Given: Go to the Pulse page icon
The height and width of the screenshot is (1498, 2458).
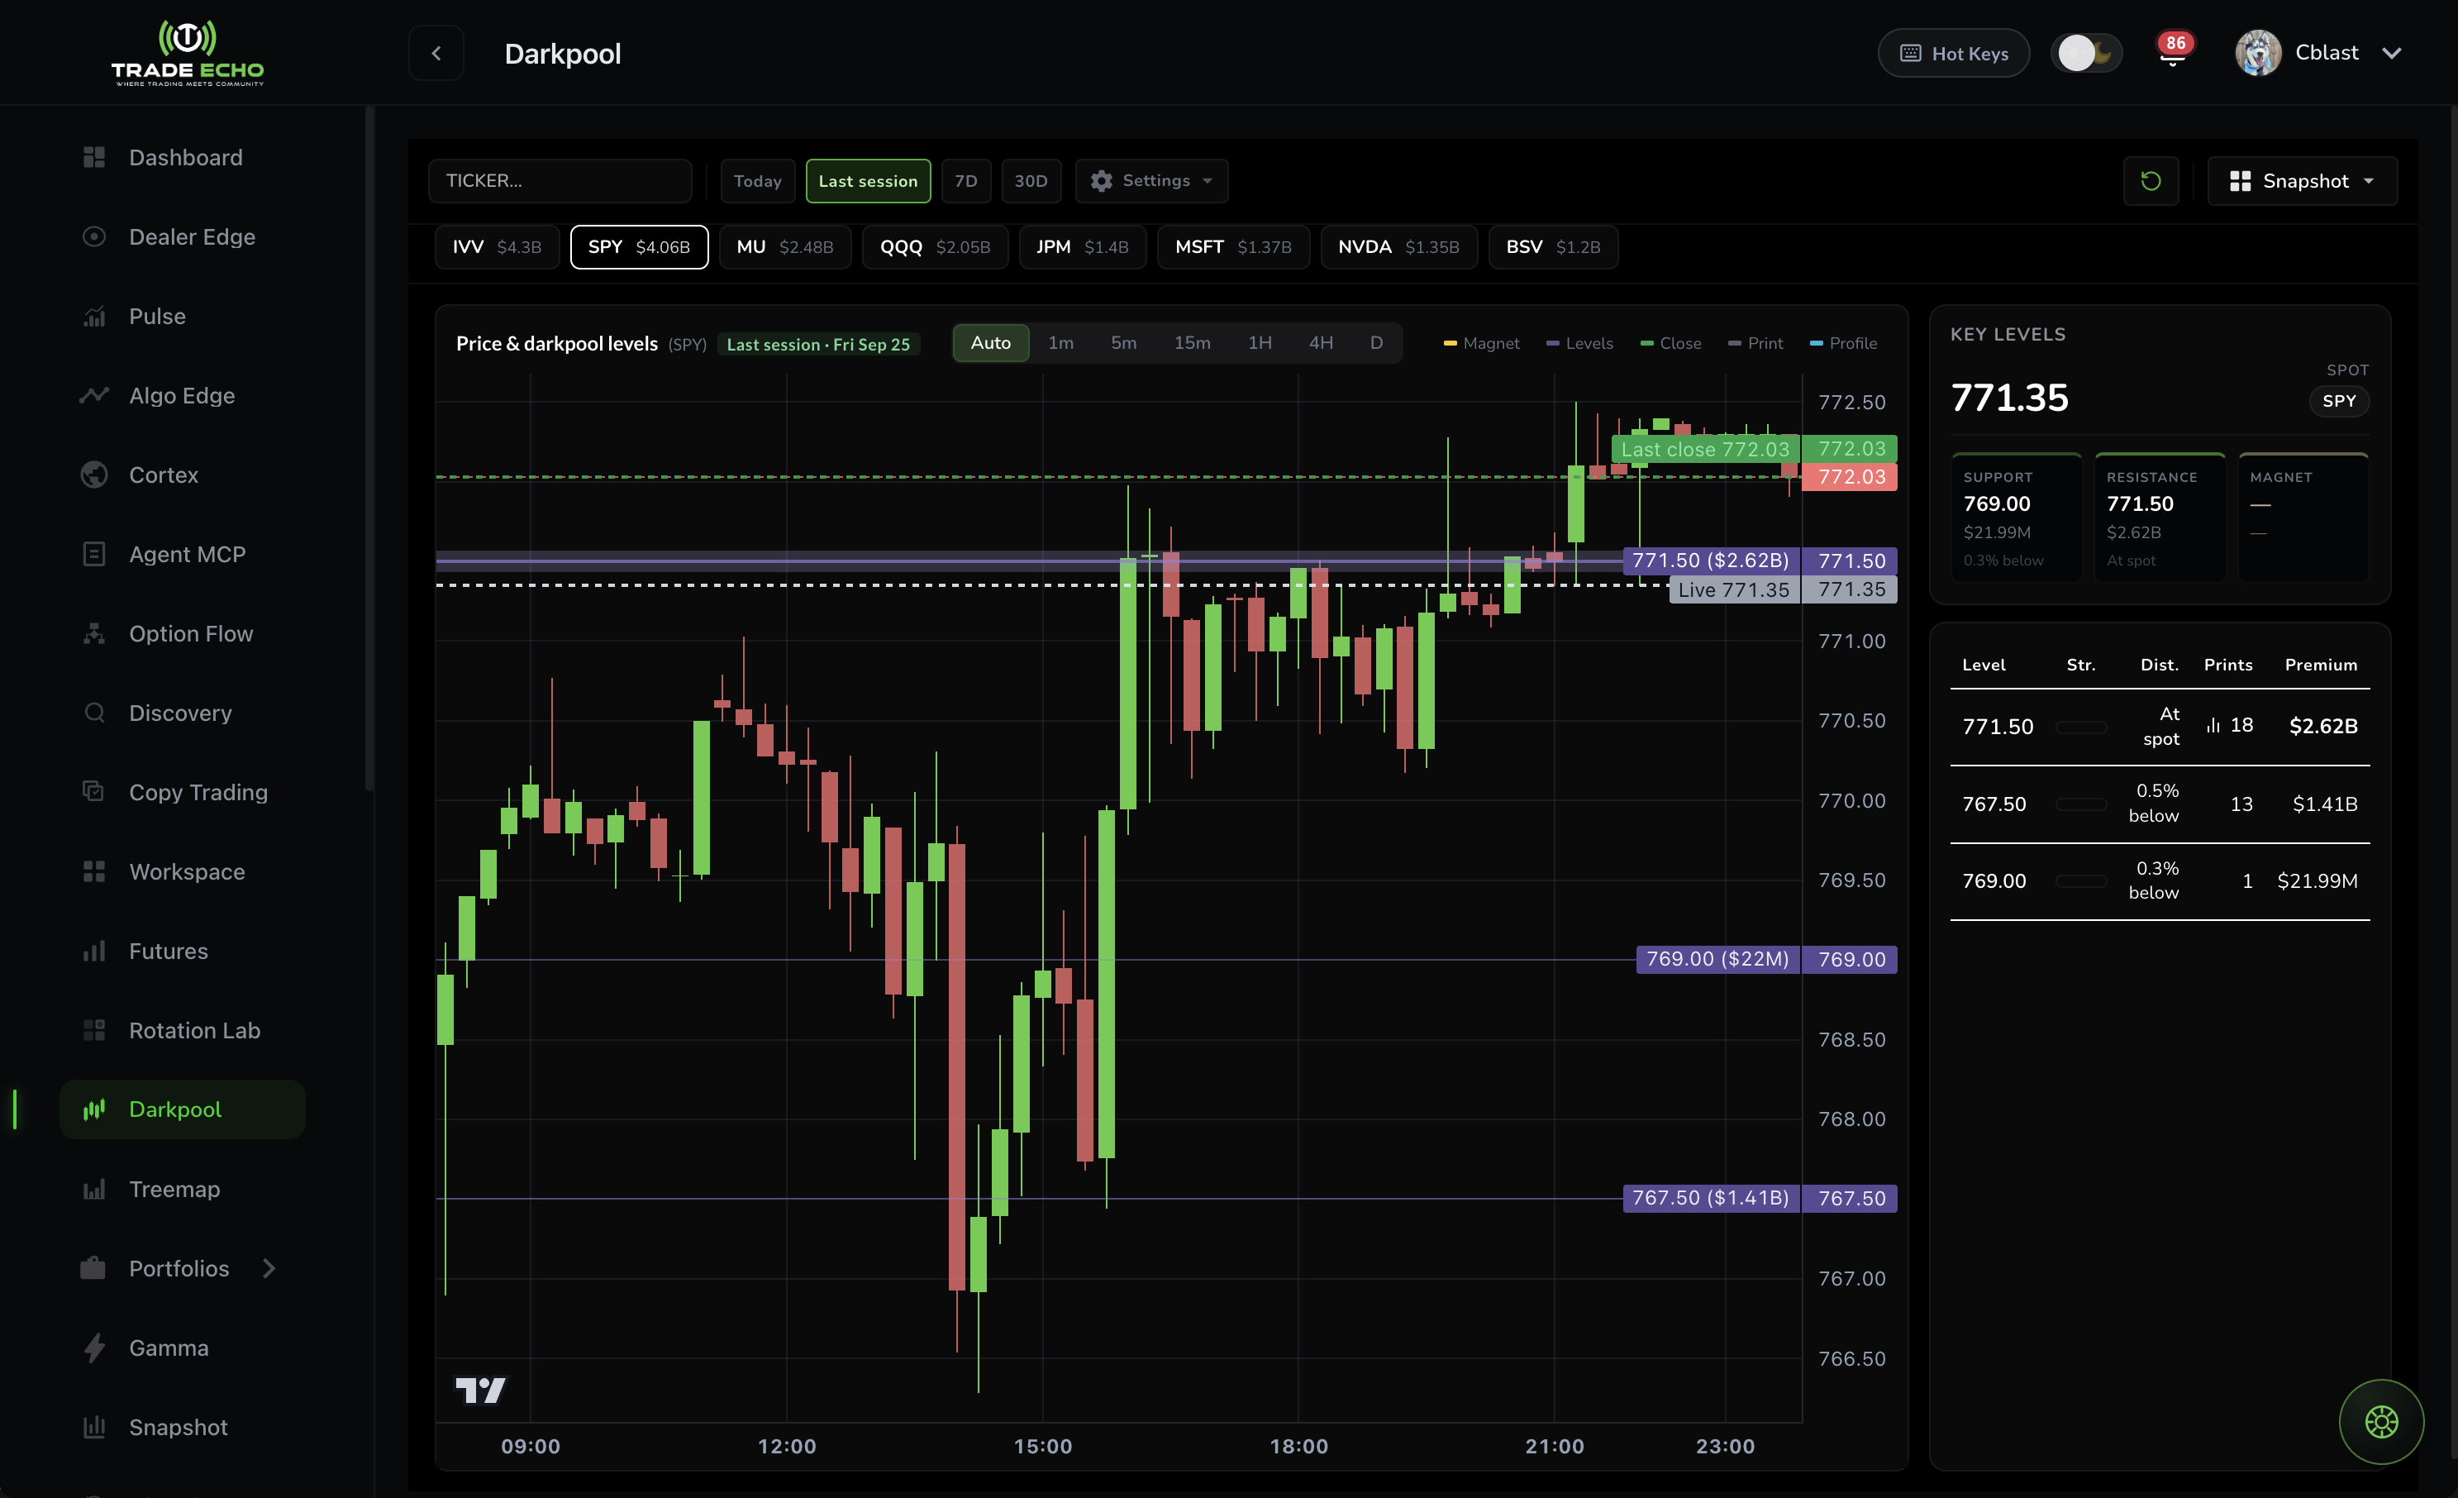Looking at the screenshot, I should [93, 317].
